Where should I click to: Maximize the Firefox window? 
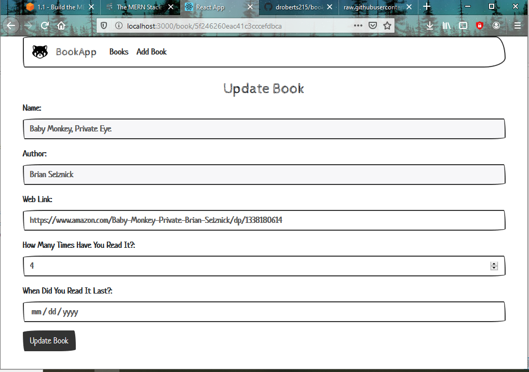click(x=492, y=6)
